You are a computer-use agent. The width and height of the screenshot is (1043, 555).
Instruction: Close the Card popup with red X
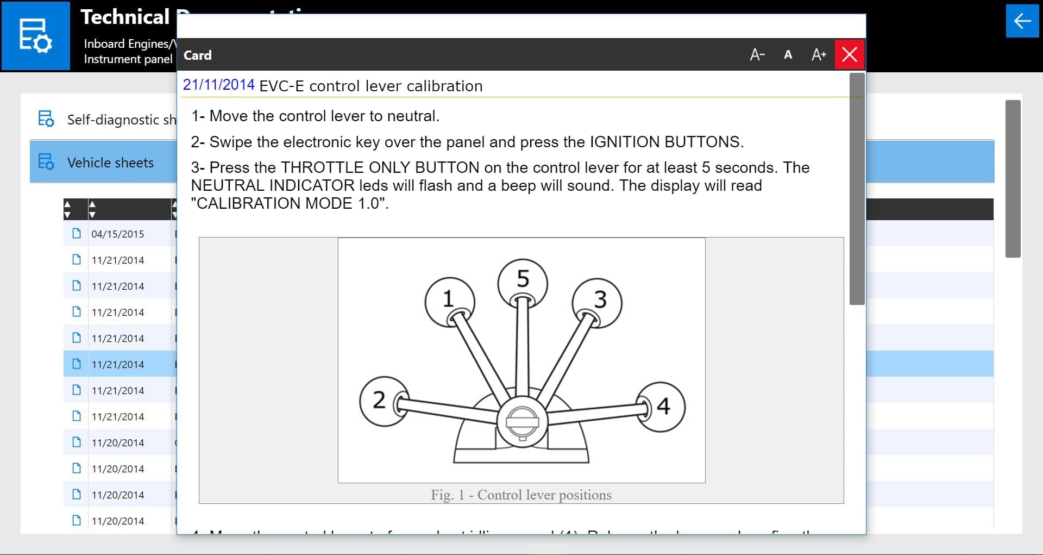(849, 55)
